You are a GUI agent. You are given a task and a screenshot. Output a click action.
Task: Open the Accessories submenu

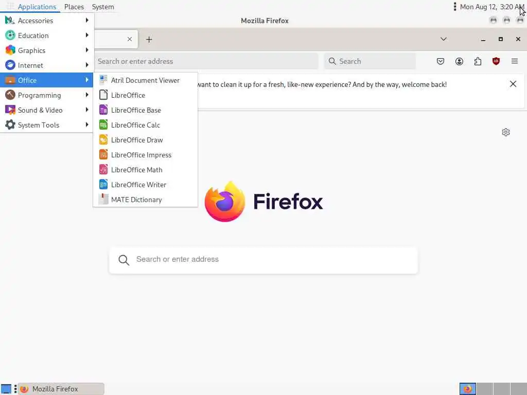click(x=47, y=21)
